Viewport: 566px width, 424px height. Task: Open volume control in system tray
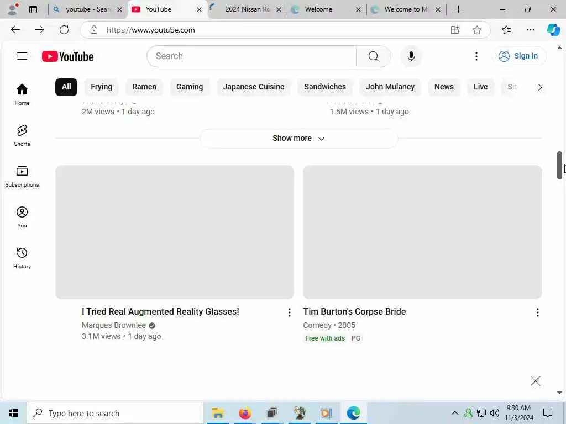(x=494, y=413)
